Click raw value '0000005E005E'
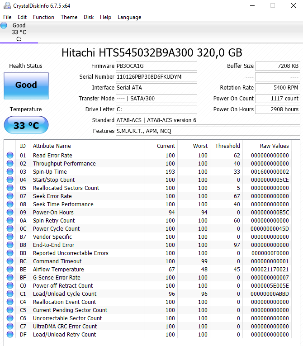This screenshot has height=346, width=303. point(270,285)
